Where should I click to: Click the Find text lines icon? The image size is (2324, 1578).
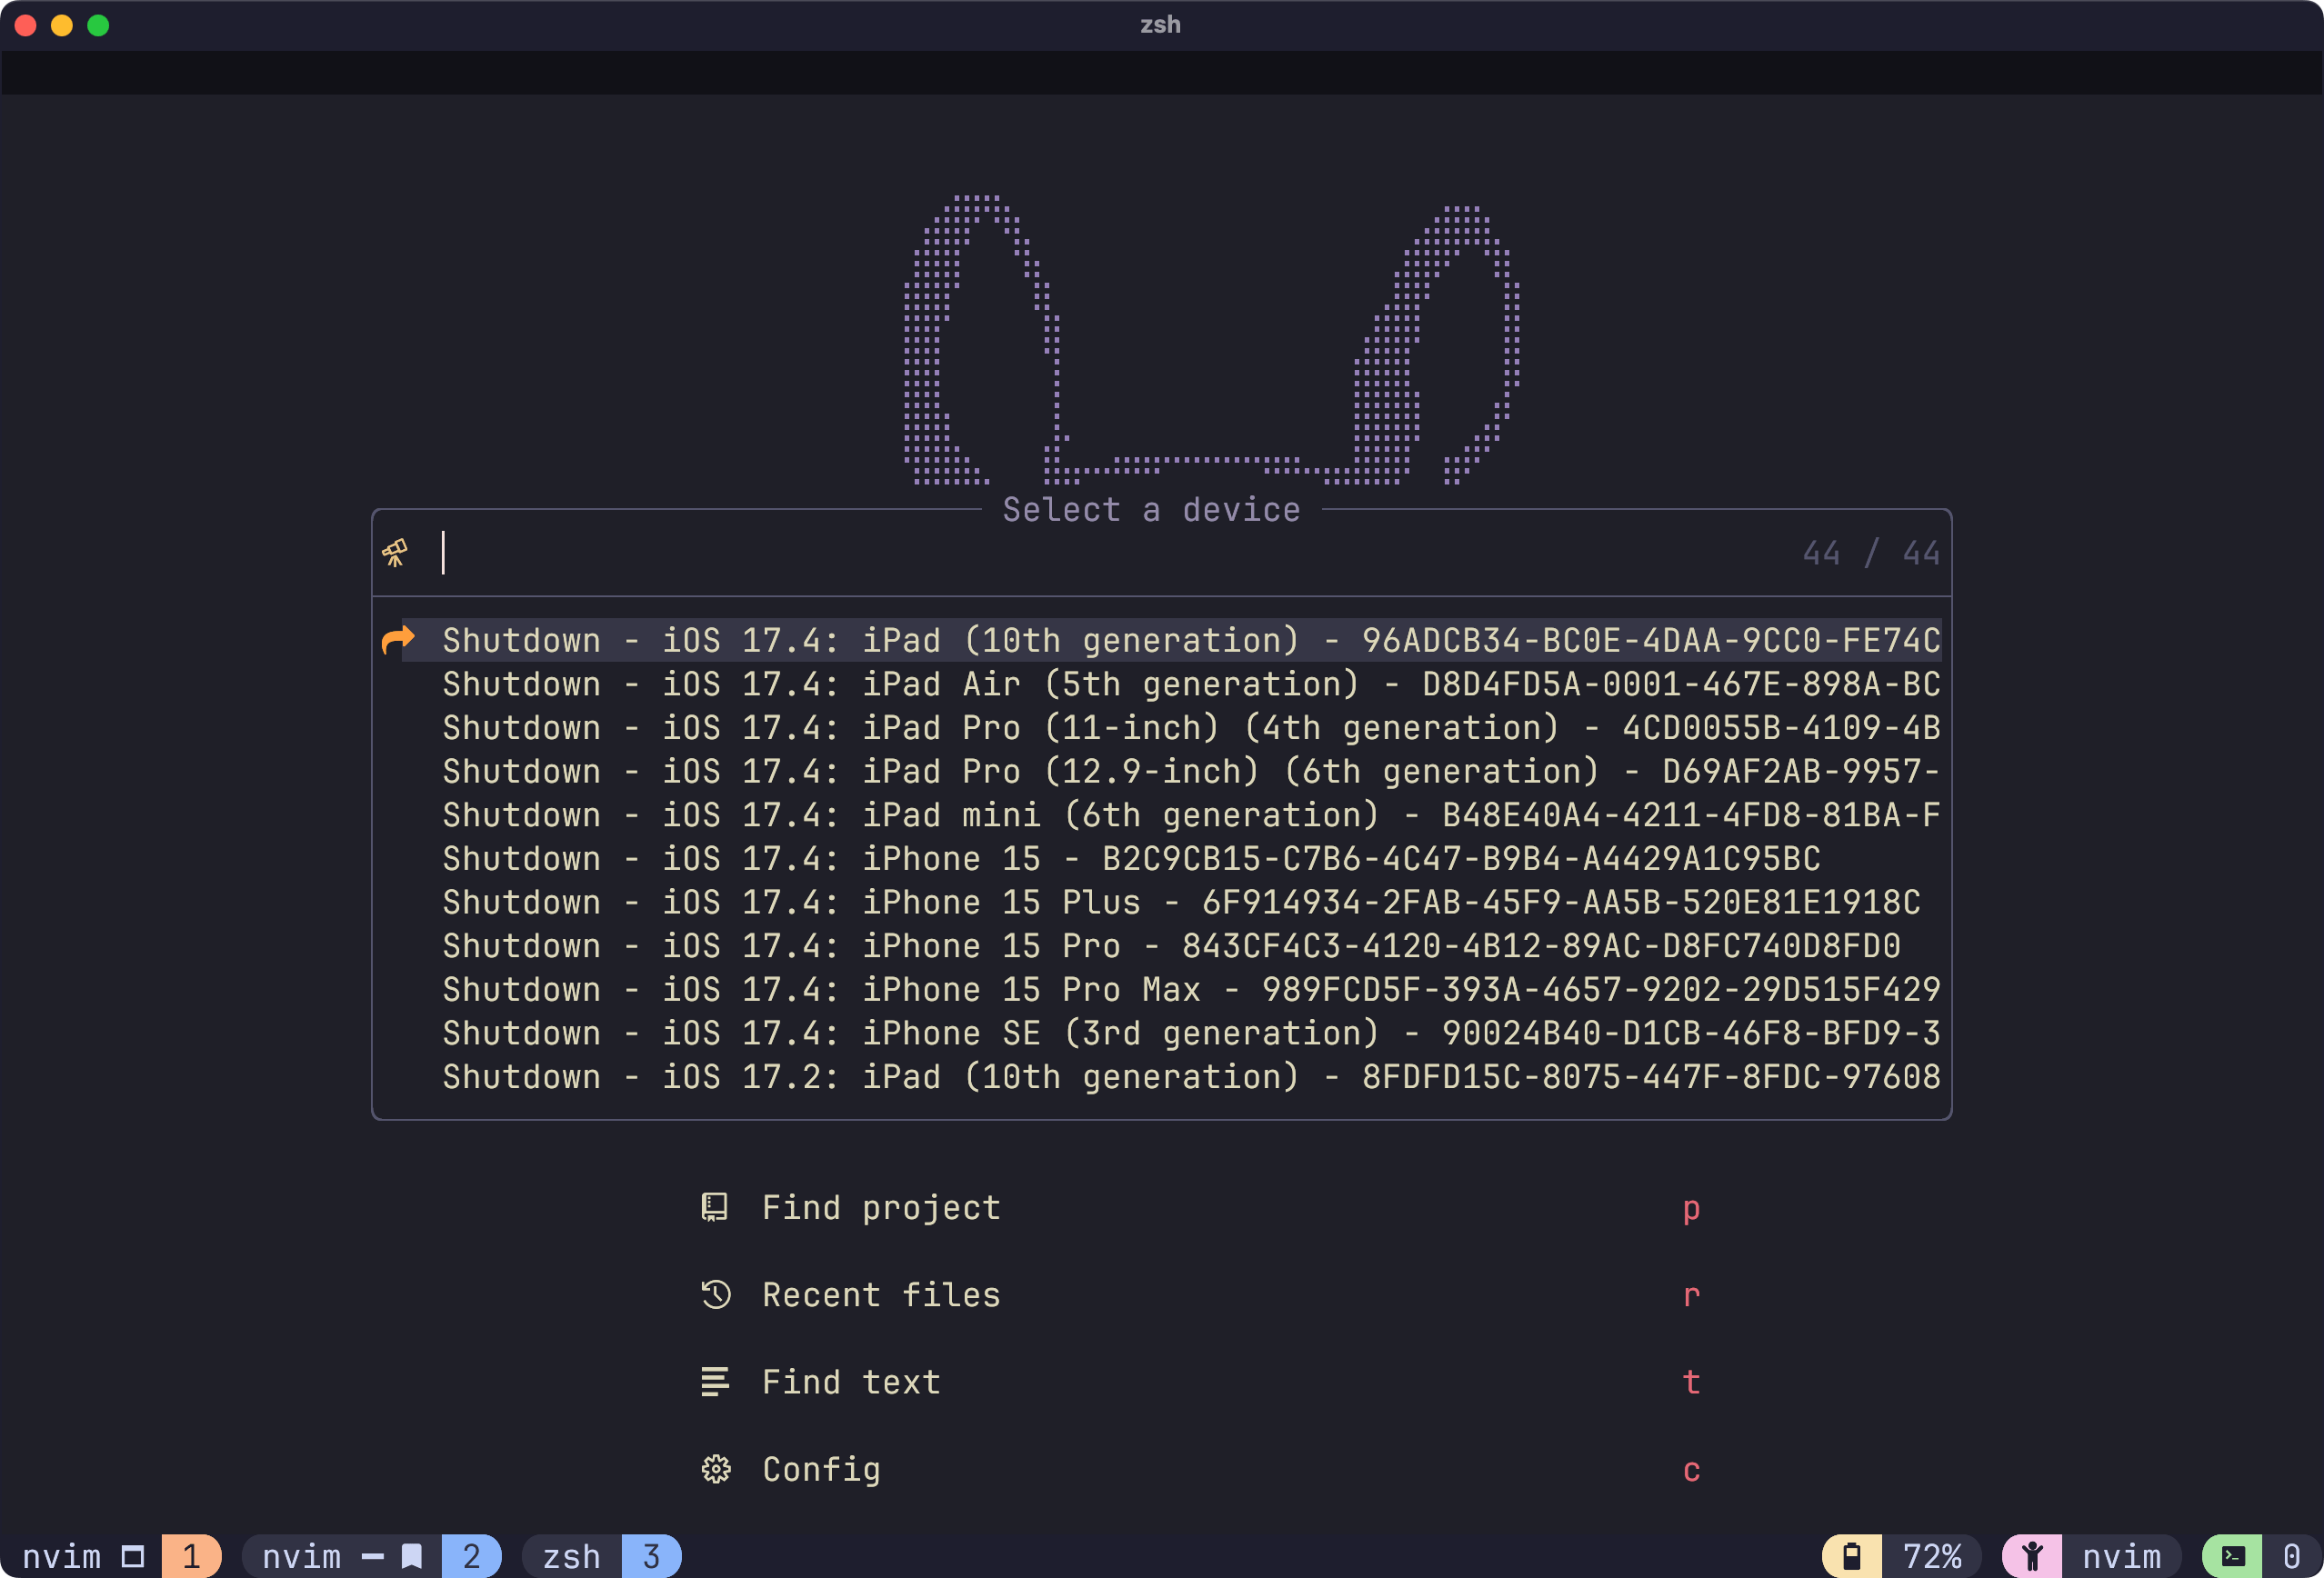coord(714,1381)
